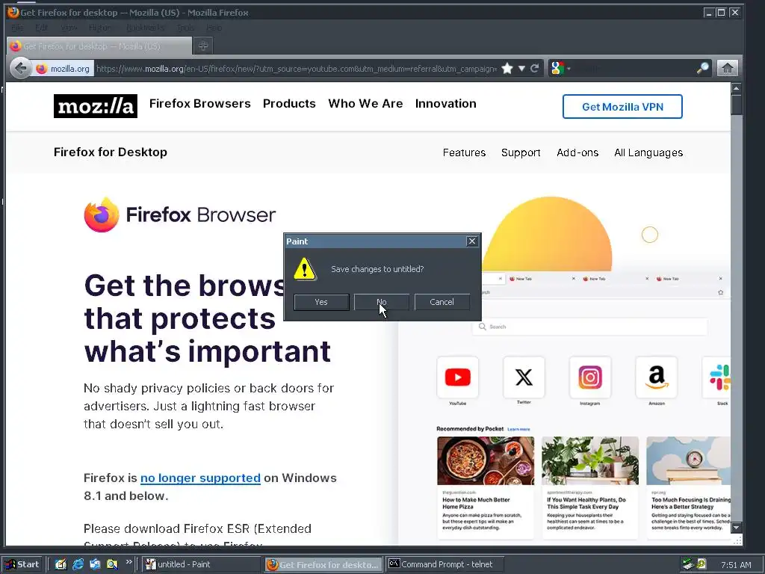Click the Get Firefox taskbar button
765x574 pixels.
(324, 564)
